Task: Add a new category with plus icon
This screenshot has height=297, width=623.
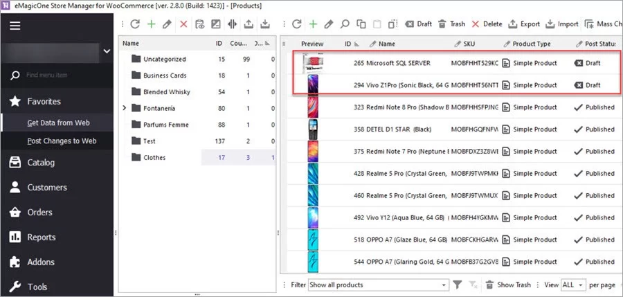Action: (x=151, y=24)
